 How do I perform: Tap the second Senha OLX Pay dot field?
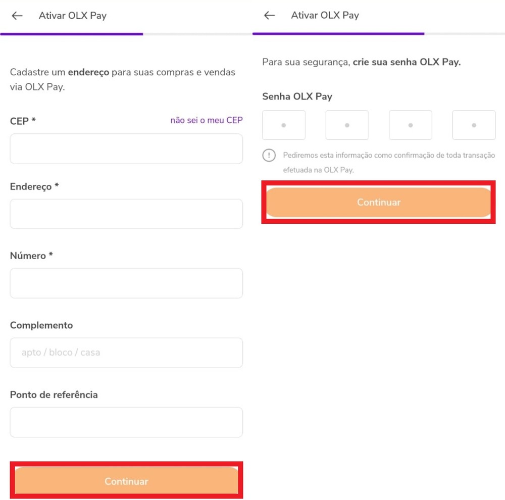(347, 125)
